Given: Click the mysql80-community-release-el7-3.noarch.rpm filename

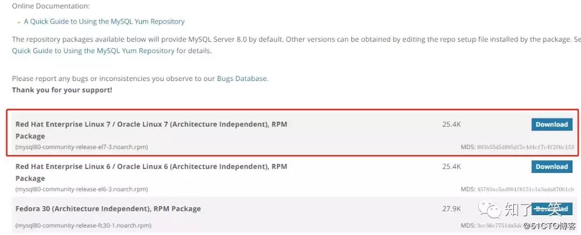Looking at the screenshot, I should (82, 147).
